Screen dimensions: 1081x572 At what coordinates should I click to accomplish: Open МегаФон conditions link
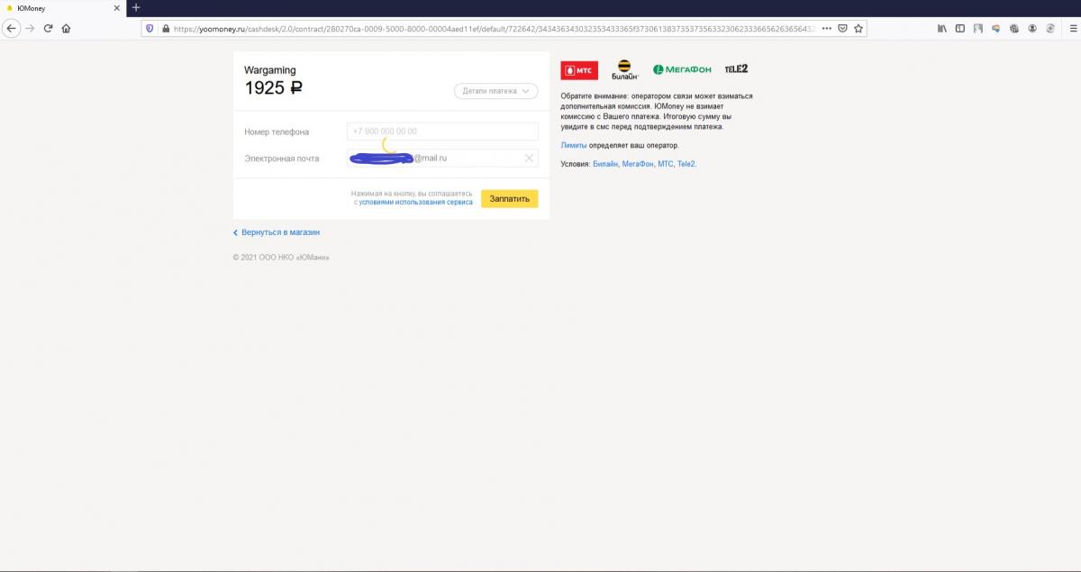click(638, 164)
